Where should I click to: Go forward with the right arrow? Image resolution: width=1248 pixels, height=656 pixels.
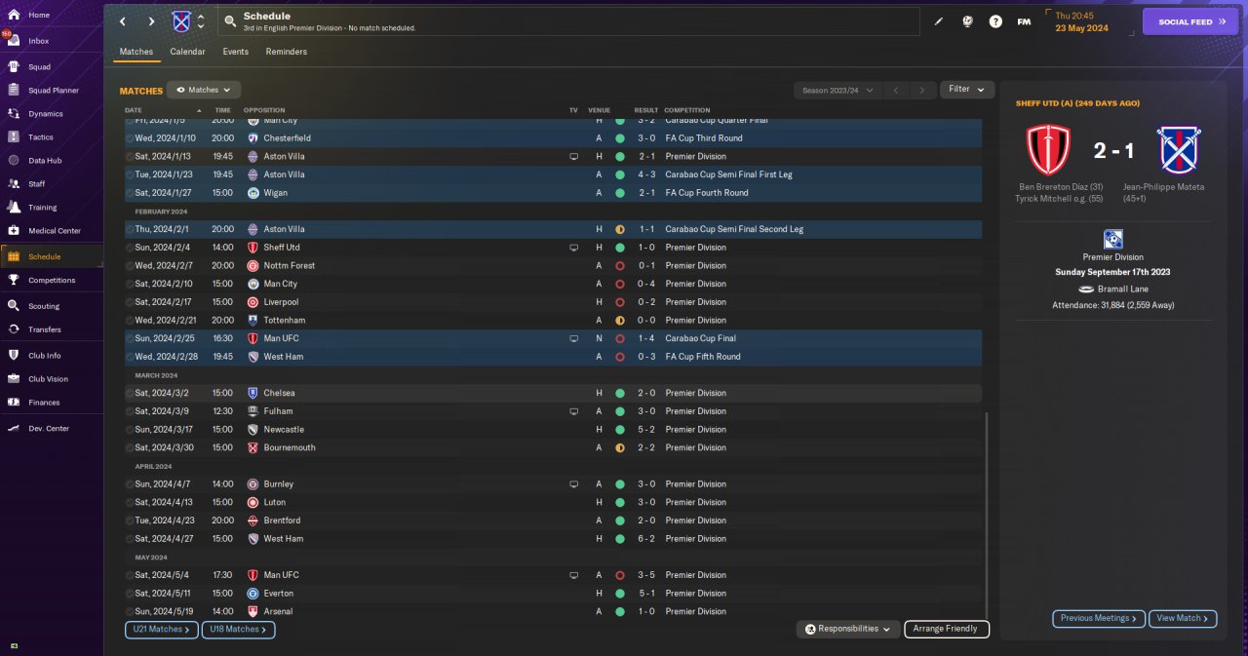151,21
